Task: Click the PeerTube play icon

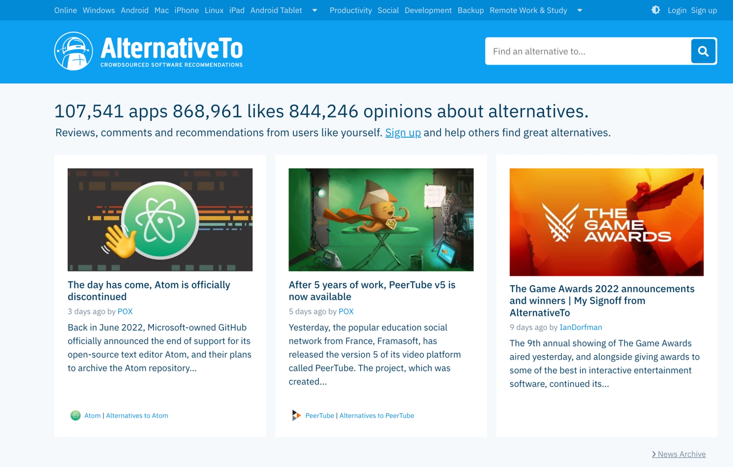Action: [296, 416]
